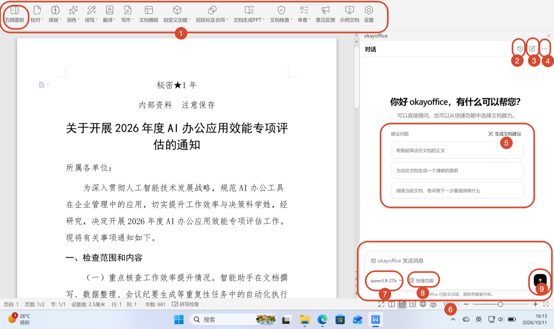Open the 快捷功能 quick functions menu
Screen dimensions: 554x329
(x=421, y=281)
